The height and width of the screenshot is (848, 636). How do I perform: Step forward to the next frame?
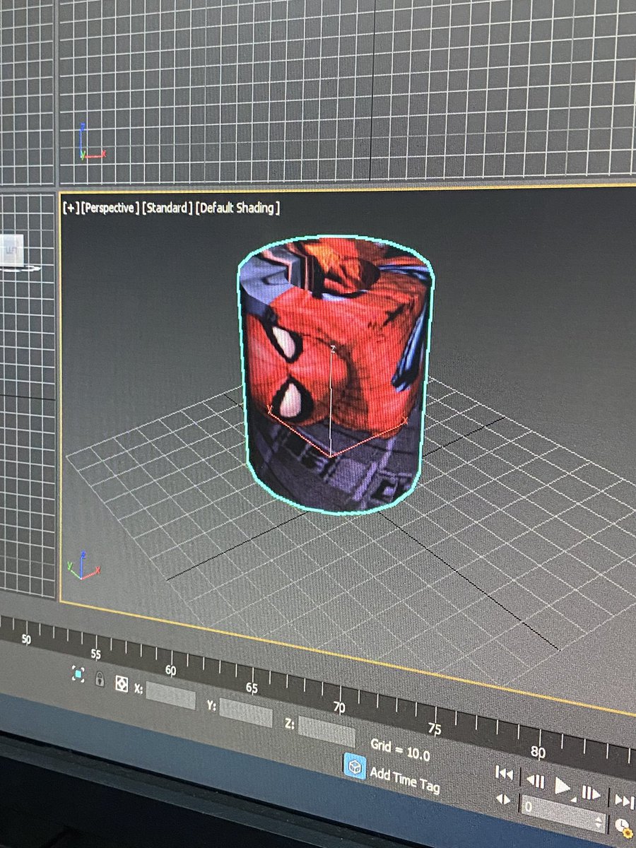[x=591, y=792]
